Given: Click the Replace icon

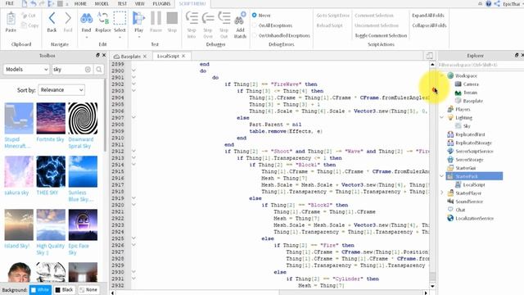Looking at the screenshot, I should [x=103, y=18].
